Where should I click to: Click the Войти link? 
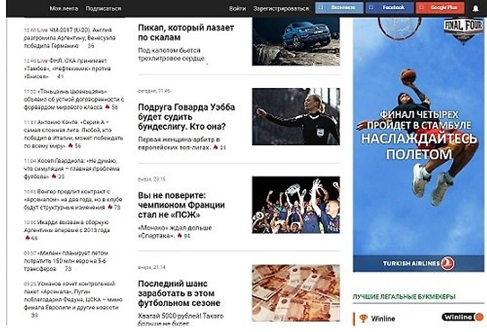tap(237, 9)
